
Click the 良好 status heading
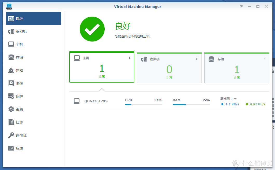123,26
